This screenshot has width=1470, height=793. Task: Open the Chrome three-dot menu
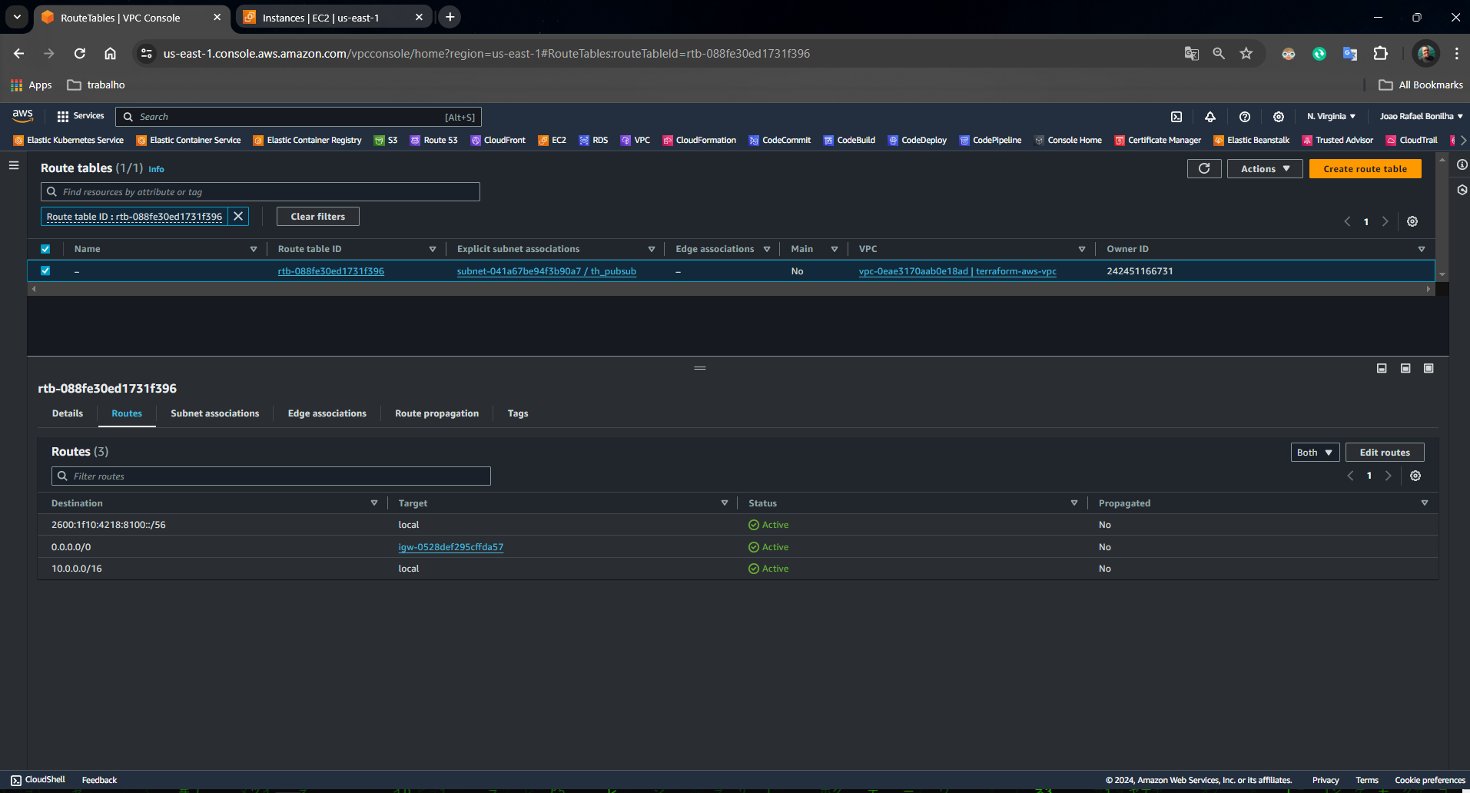(x=1456, y=54)
